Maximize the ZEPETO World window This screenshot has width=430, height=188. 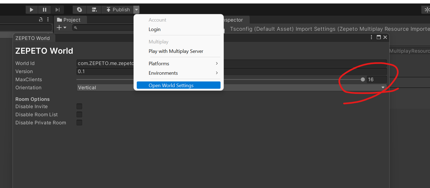[x=379, y=37]
